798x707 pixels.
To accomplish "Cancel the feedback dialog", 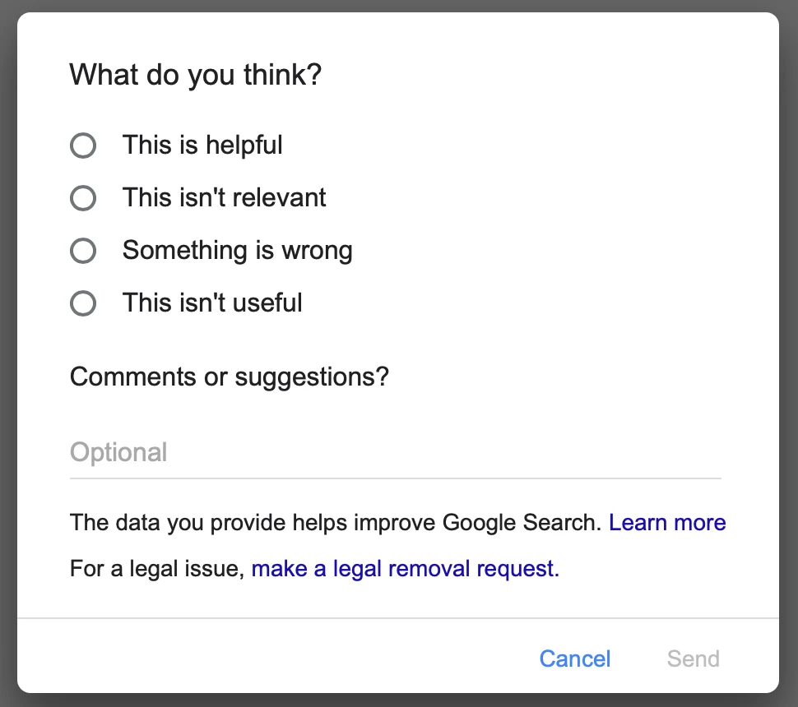I will [x=574, y=658].
